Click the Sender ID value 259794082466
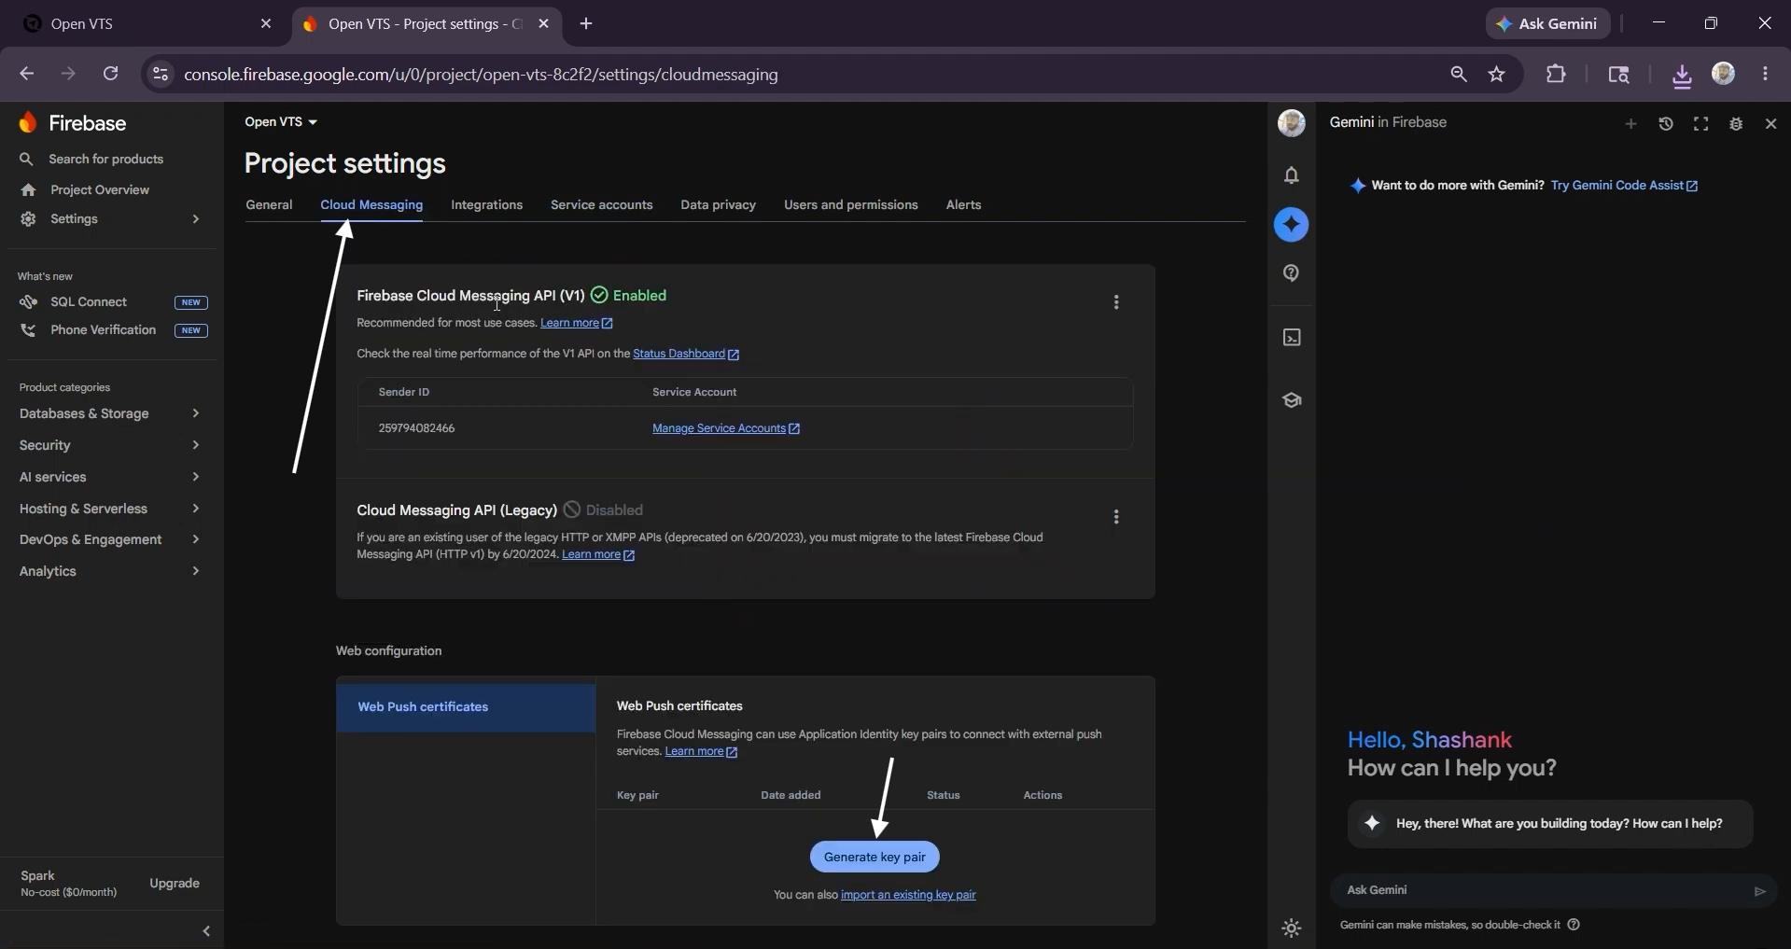The width and height of the screenshot is (1791, 949). click(x=416, y=428)
